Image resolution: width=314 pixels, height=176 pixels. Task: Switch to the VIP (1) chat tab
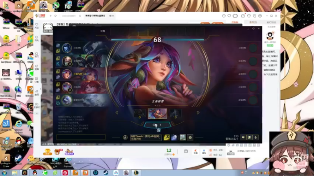tap(253, 22)
